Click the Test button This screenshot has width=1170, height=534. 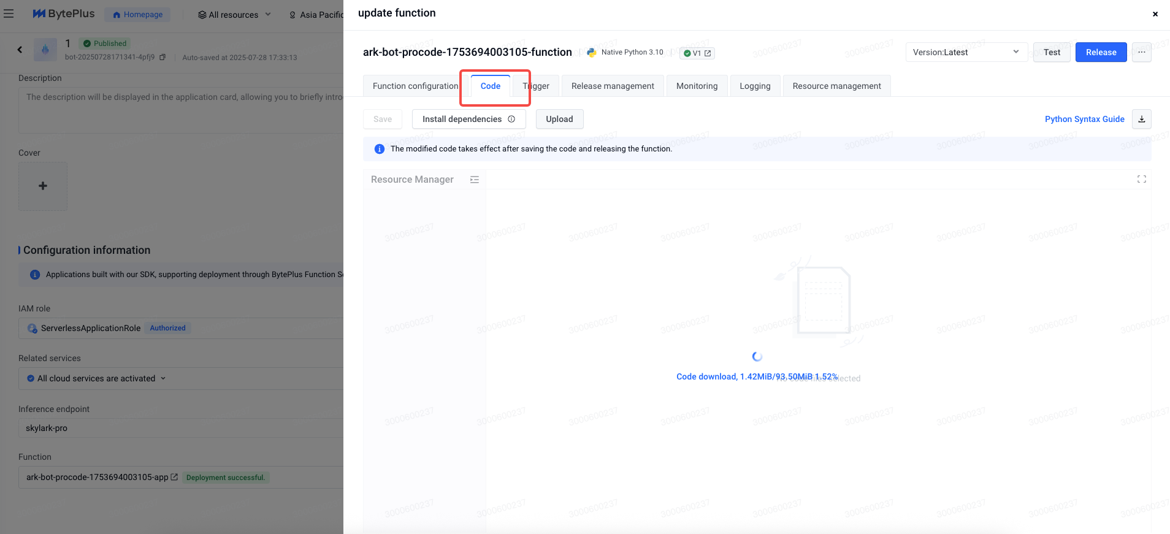[1052, 52]
